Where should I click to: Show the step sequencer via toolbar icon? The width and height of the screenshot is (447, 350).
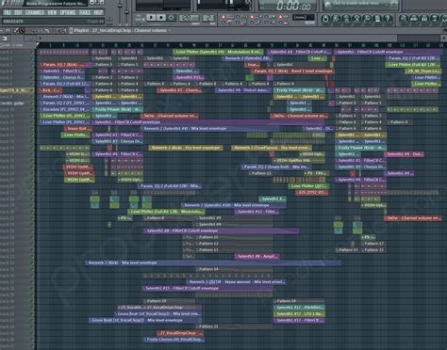tap(414, 19)
